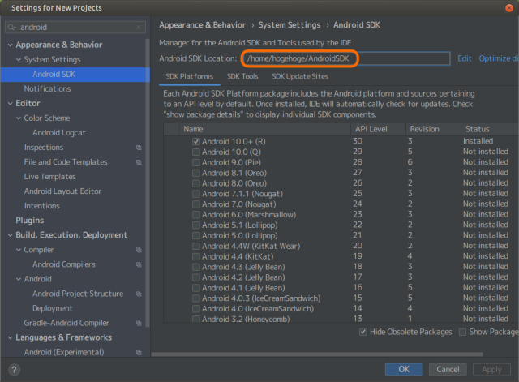Click the Edit link for SDK location
The height and width of the screenshot is (382, 519).
(x=464, y=58)
